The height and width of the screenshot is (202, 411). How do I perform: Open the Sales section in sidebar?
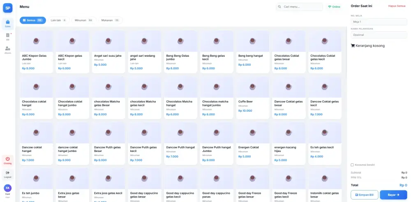tap(7, 23)
